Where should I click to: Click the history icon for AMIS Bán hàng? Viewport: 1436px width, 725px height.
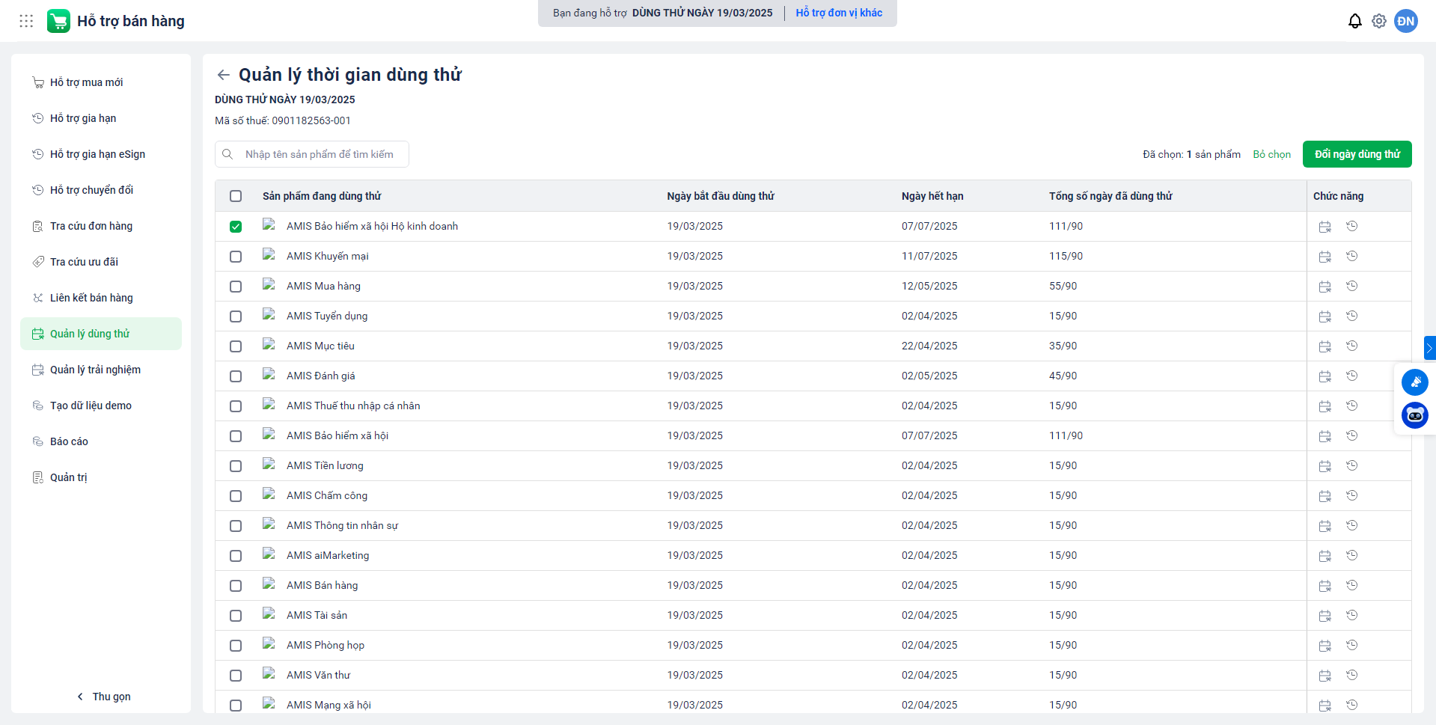coord(1351,585)
